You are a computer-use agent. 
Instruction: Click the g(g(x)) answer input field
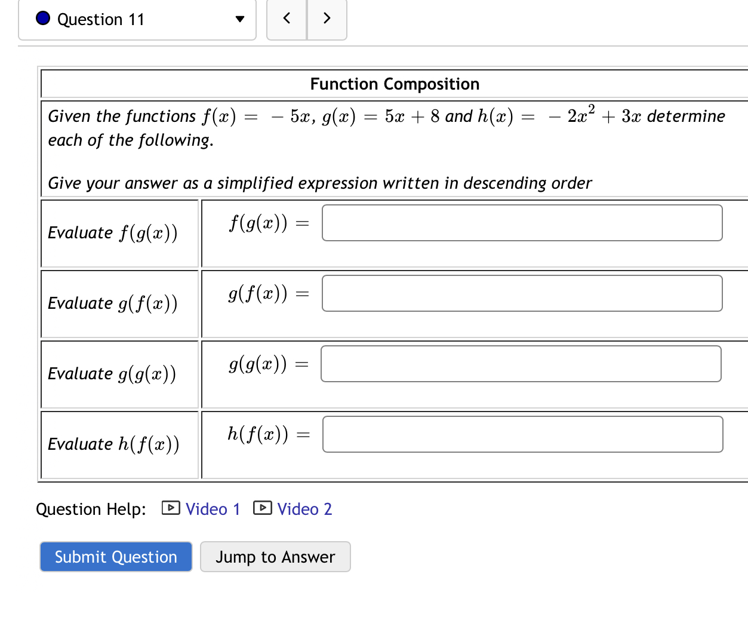pyautogui.click(x=521, y=363)
